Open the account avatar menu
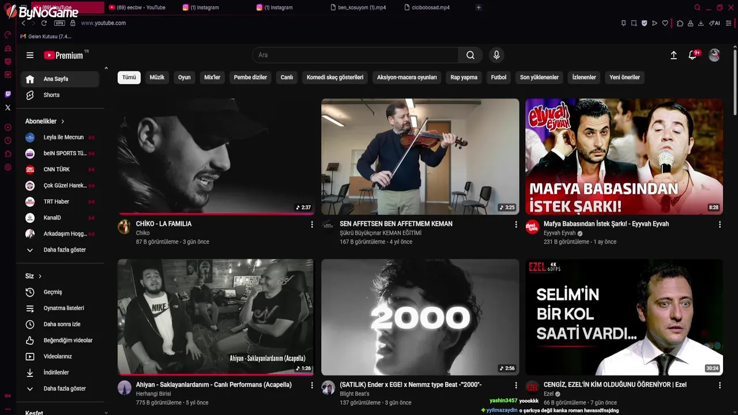The width and height of the screenshot is (738, 415). (x=714, y=55)
